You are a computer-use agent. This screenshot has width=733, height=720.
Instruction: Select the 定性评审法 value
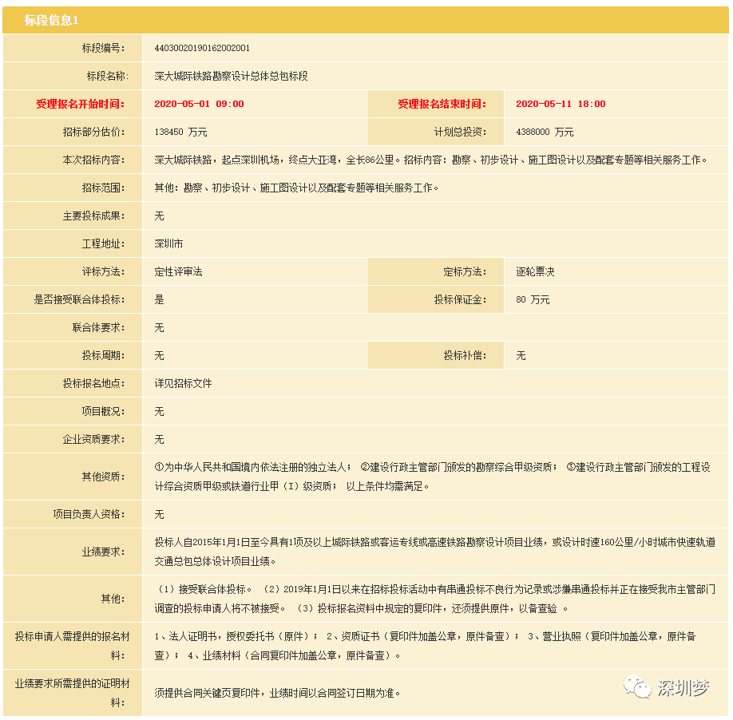point(178,271)
